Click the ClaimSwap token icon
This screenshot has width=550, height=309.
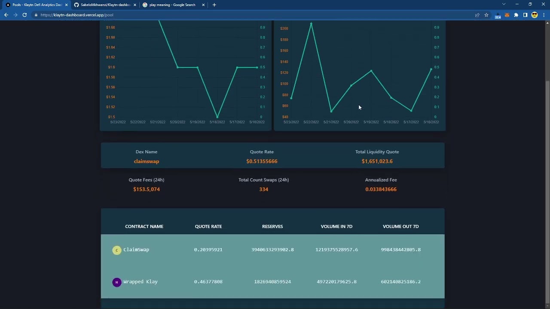[x=117, y=250]
